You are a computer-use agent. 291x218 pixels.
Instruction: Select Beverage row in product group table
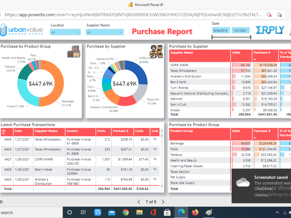[x=230, y=143]
